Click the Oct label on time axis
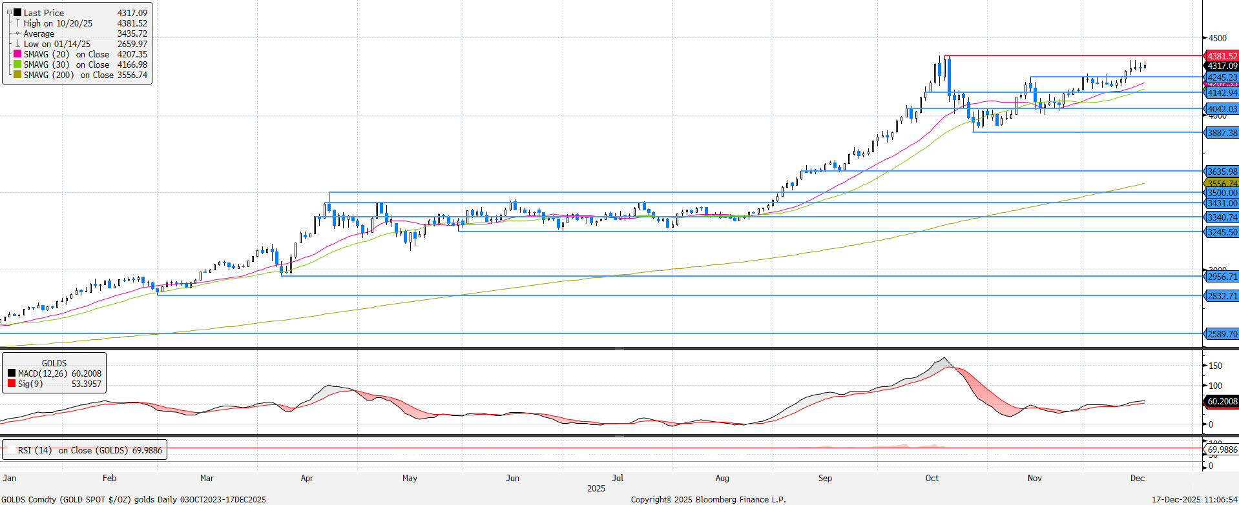1239x505 pixels. (932, 478)
